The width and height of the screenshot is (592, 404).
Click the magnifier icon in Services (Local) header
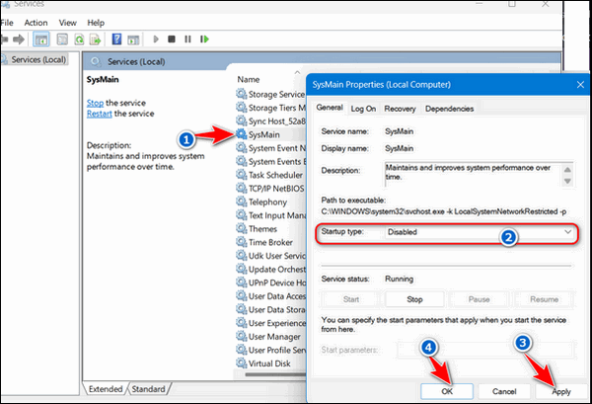coord(96,61)
